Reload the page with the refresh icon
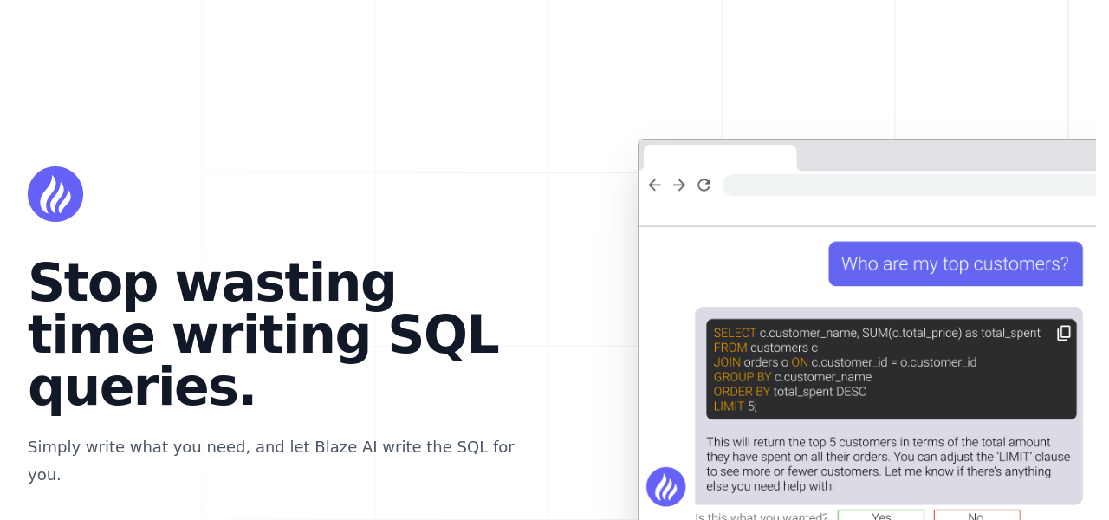This screenshot has height=520, width=1109. 704,185
